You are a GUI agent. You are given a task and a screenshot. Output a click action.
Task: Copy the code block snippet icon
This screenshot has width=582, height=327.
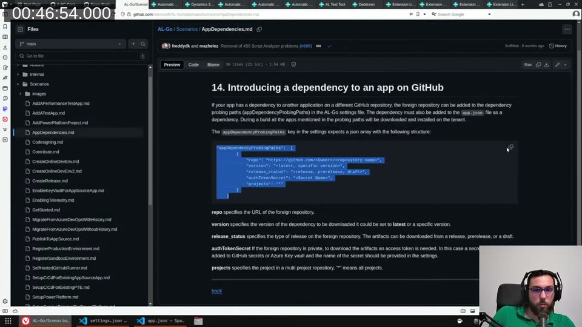tap(510, 147)
